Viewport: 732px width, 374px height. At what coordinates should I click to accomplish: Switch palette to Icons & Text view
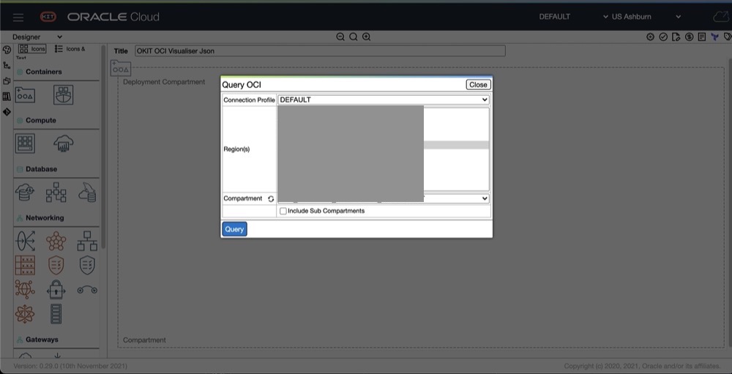[x=70, y=48]
